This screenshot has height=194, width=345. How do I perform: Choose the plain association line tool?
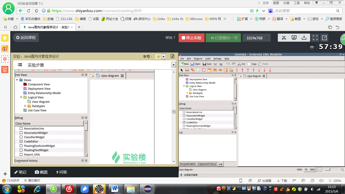[237, 70]
